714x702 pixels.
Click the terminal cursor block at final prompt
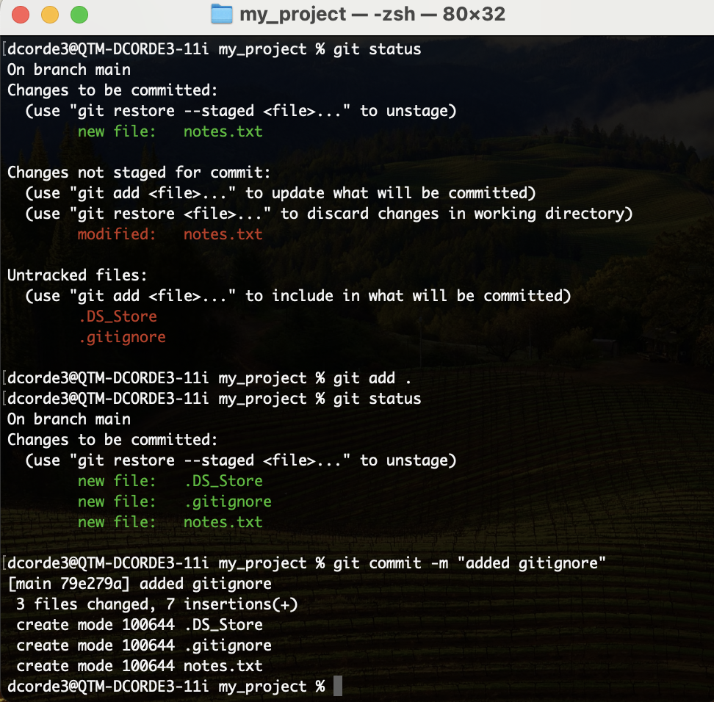point(338,687)
